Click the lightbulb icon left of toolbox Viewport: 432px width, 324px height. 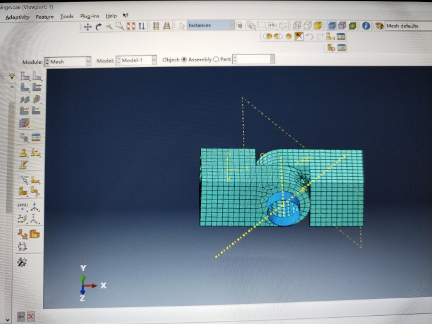(x=12, y=76)
